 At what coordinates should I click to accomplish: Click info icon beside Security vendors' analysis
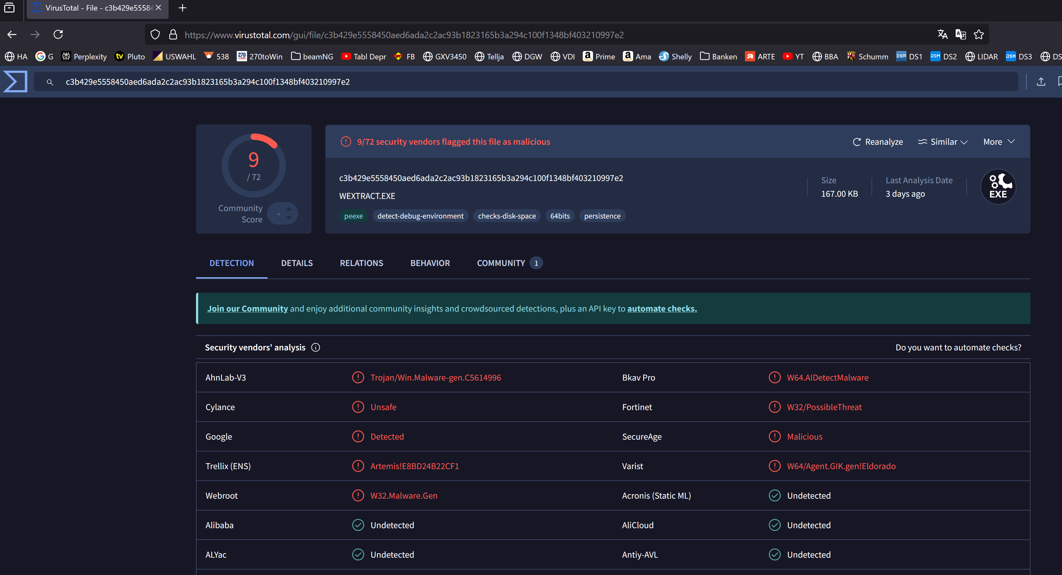(x=315, y=347)
